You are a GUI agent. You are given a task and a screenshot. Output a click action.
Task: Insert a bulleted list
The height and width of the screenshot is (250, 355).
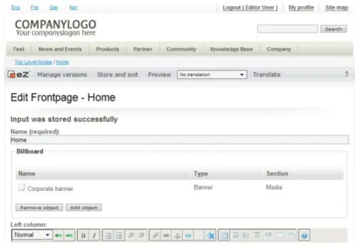[x=119, y=235]
